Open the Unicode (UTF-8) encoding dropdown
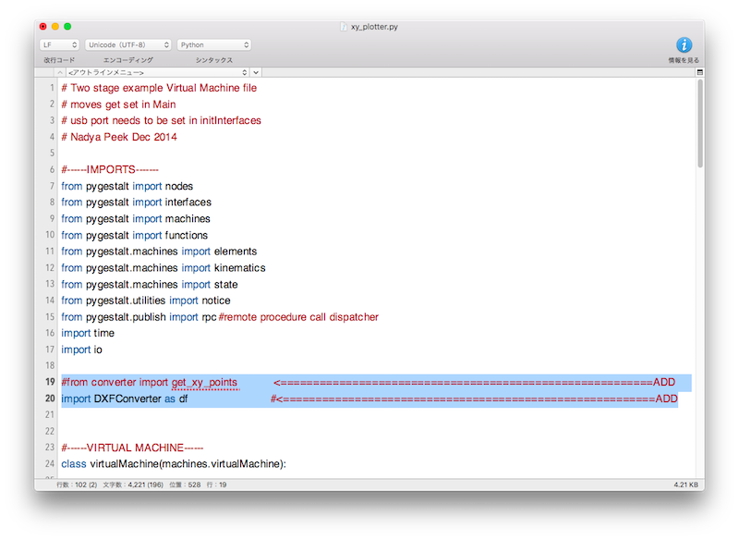The width and height of the screenshot is (739, 540). (x=127, y=44)
